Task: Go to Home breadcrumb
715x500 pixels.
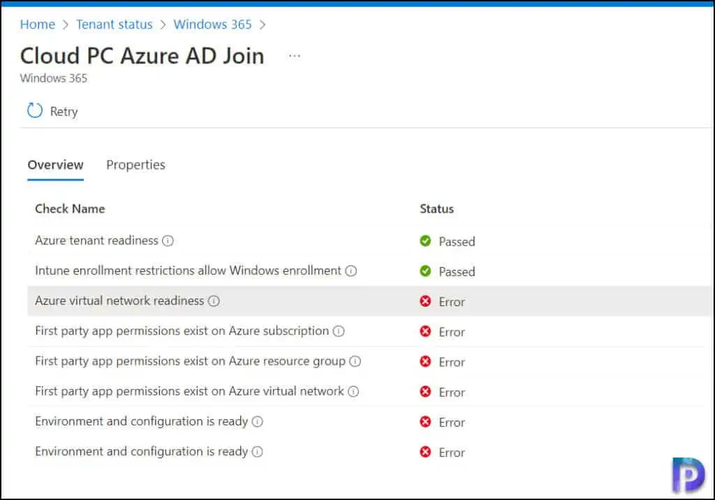Action: (x=38, y=24)
